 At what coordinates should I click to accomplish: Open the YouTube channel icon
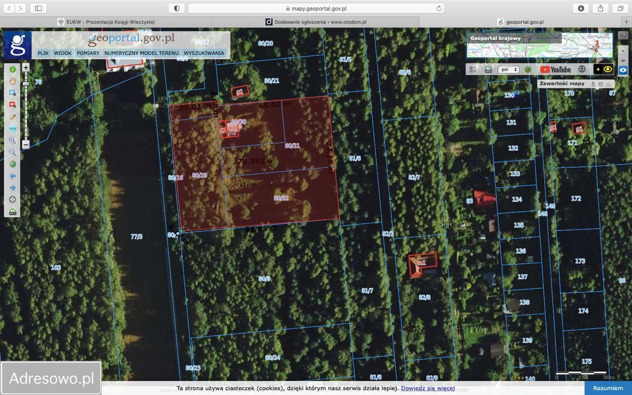point(555,70)
